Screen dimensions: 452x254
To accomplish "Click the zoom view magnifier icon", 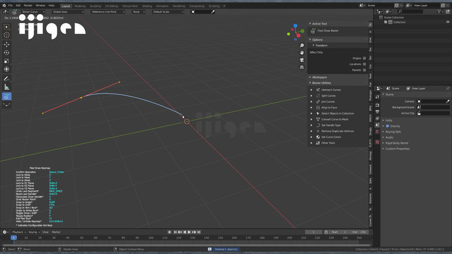I will (x=302, y=46).
